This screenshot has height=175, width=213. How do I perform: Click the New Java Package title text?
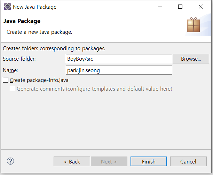tap(35, 7)
